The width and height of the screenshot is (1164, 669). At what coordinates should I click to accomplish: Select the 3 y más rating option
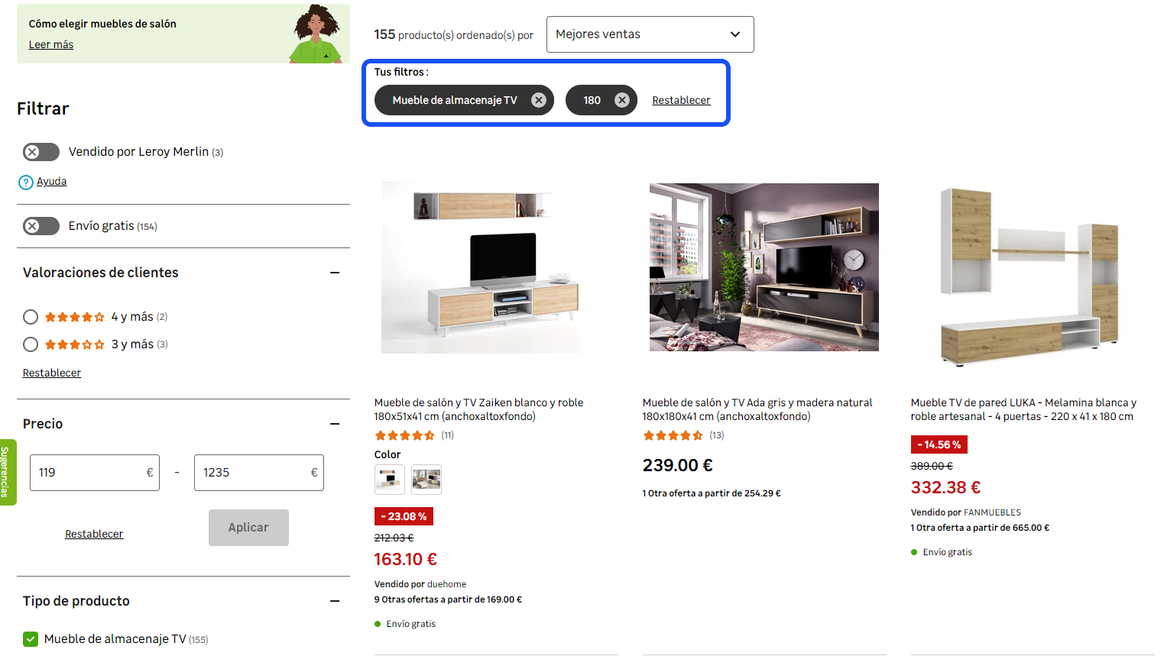[31, 344]
